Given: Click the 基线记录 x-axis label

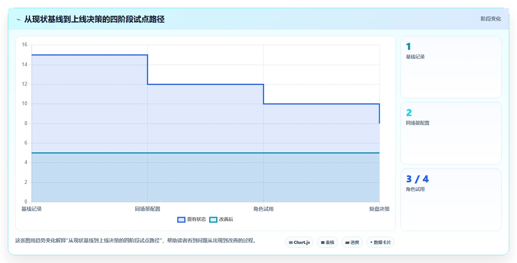Looking at the screenshot, I should click(32, 209).
